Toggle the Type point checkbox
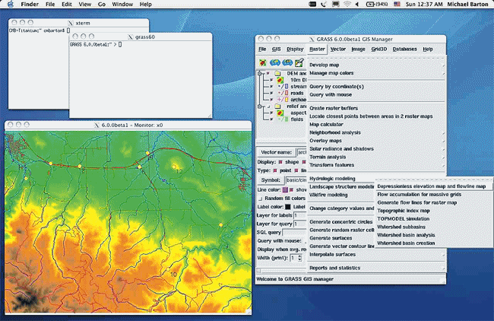Image resolution: width=494 pixels, height=321 pixels. (275, 170)
